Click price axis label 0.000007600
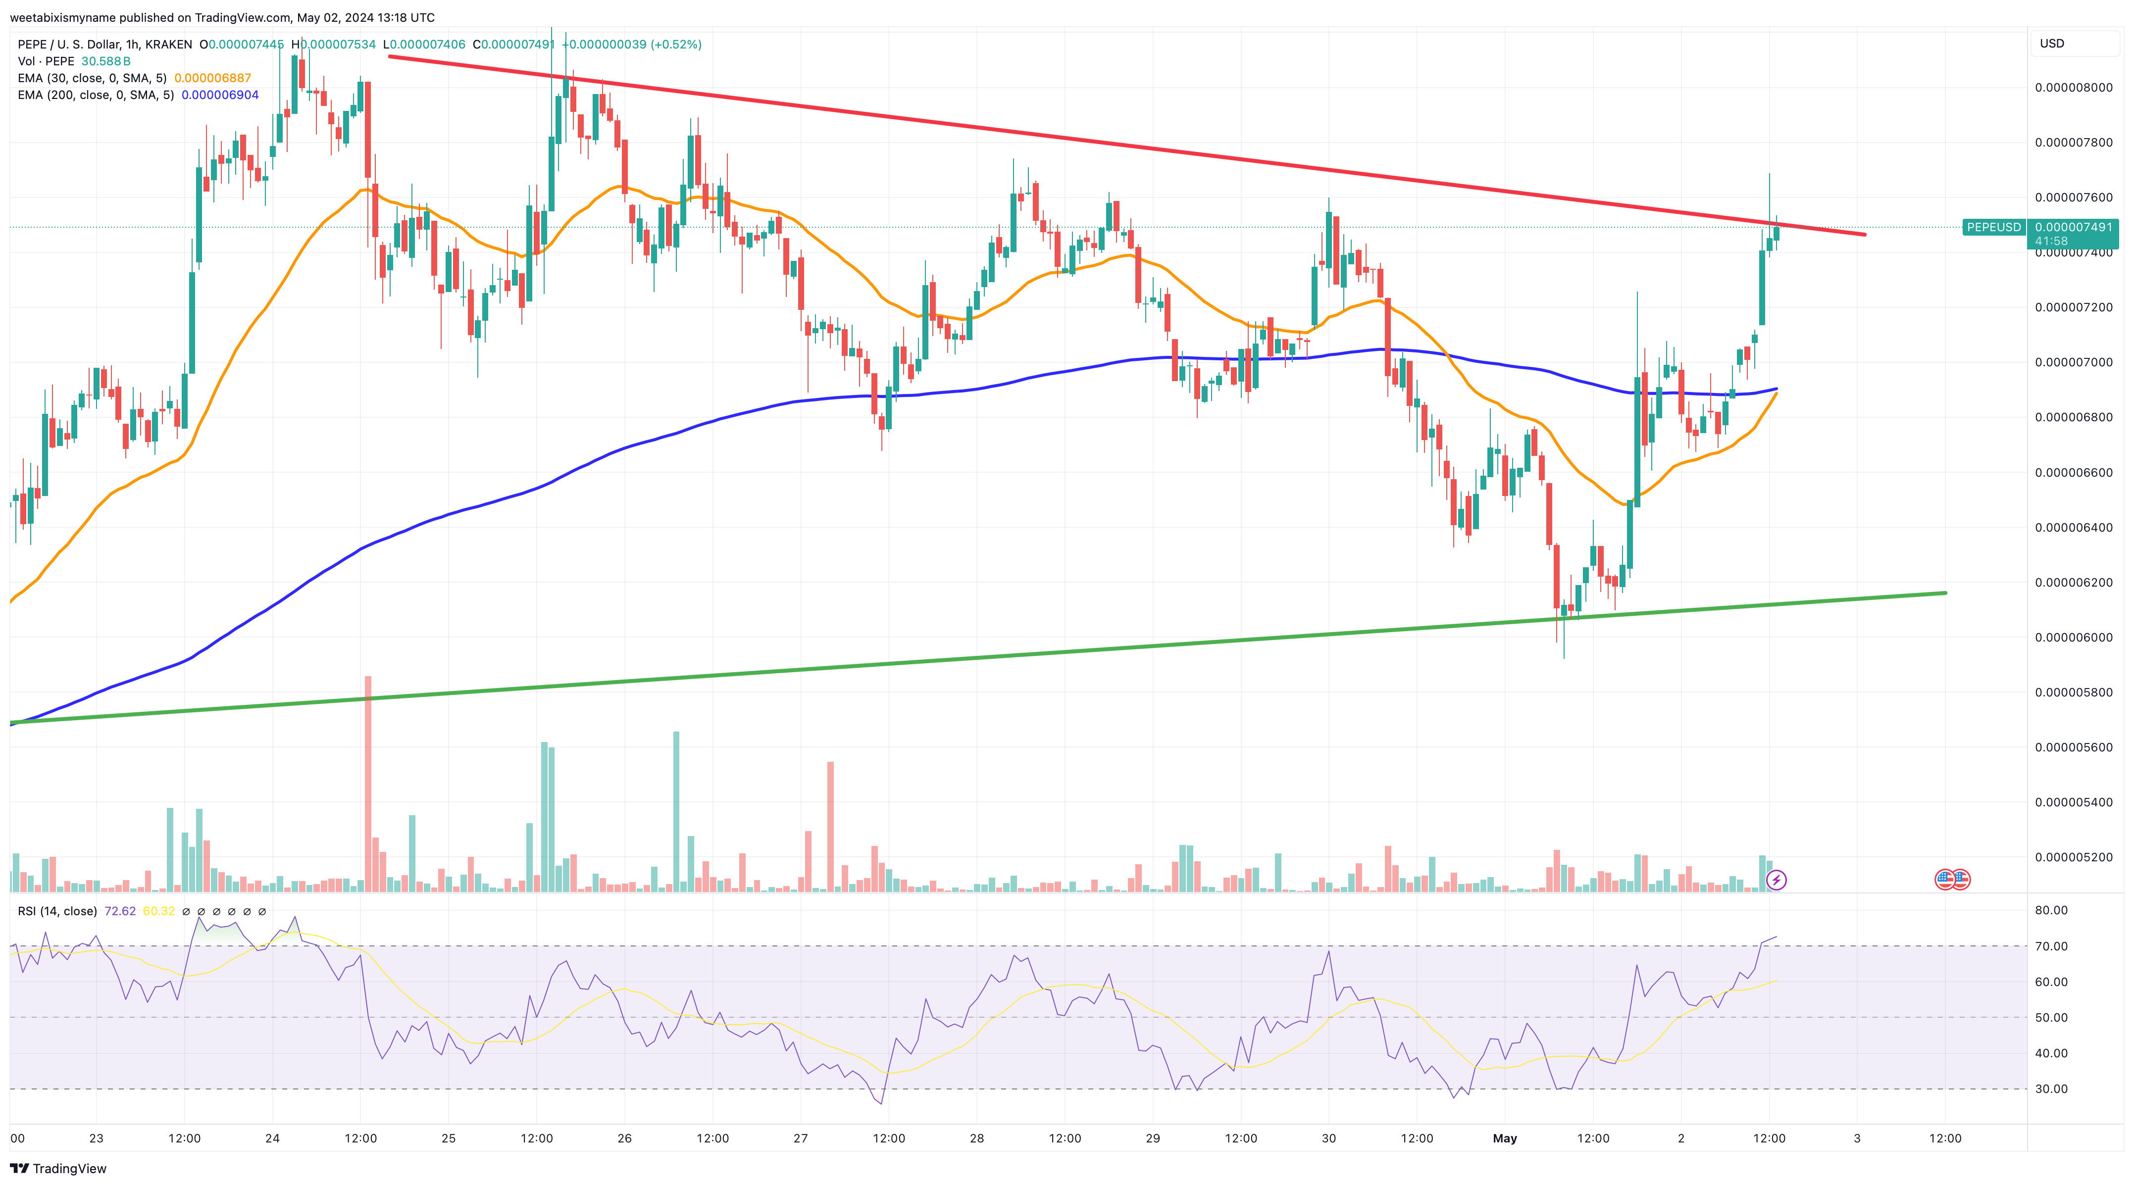This screenshot has height=1186, width=2134. coord(2074,197)
